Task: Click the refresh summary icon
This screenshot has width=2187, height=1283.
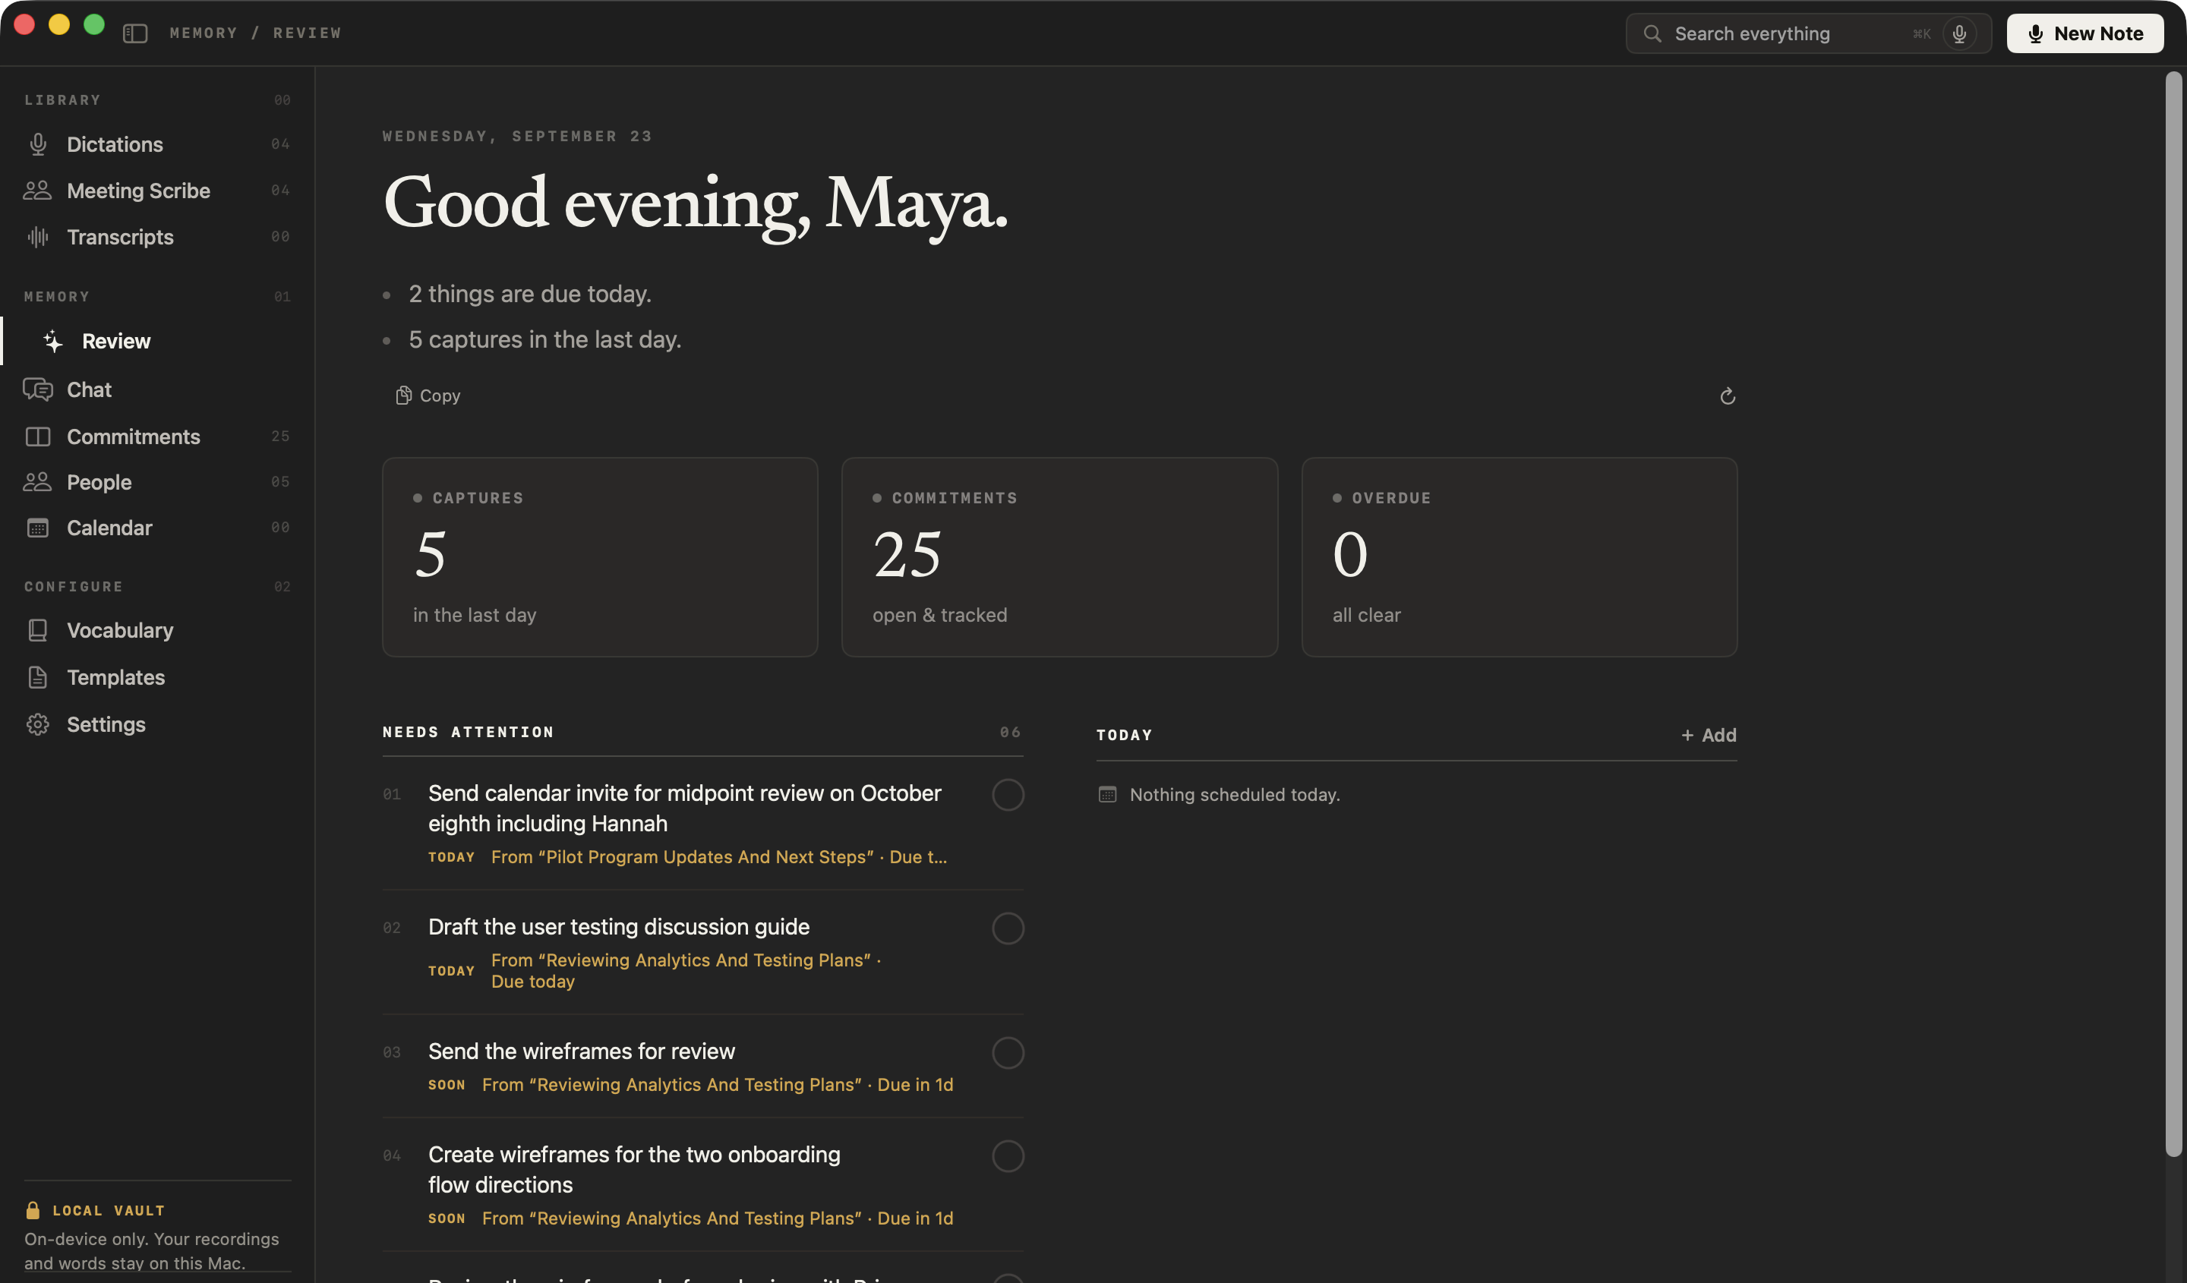Action: pyautogui.click(x=1727, y=396)
